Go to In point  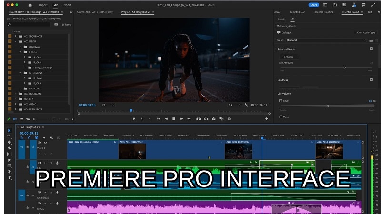159,119
